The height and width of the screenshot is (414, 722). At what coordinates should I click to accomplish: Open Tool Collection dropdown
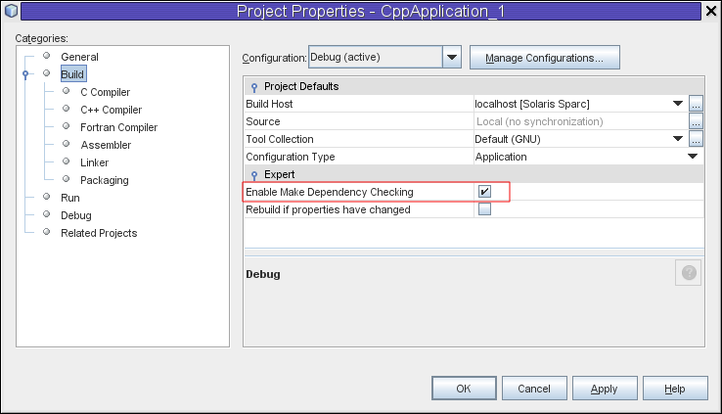[x=677, y=139]
